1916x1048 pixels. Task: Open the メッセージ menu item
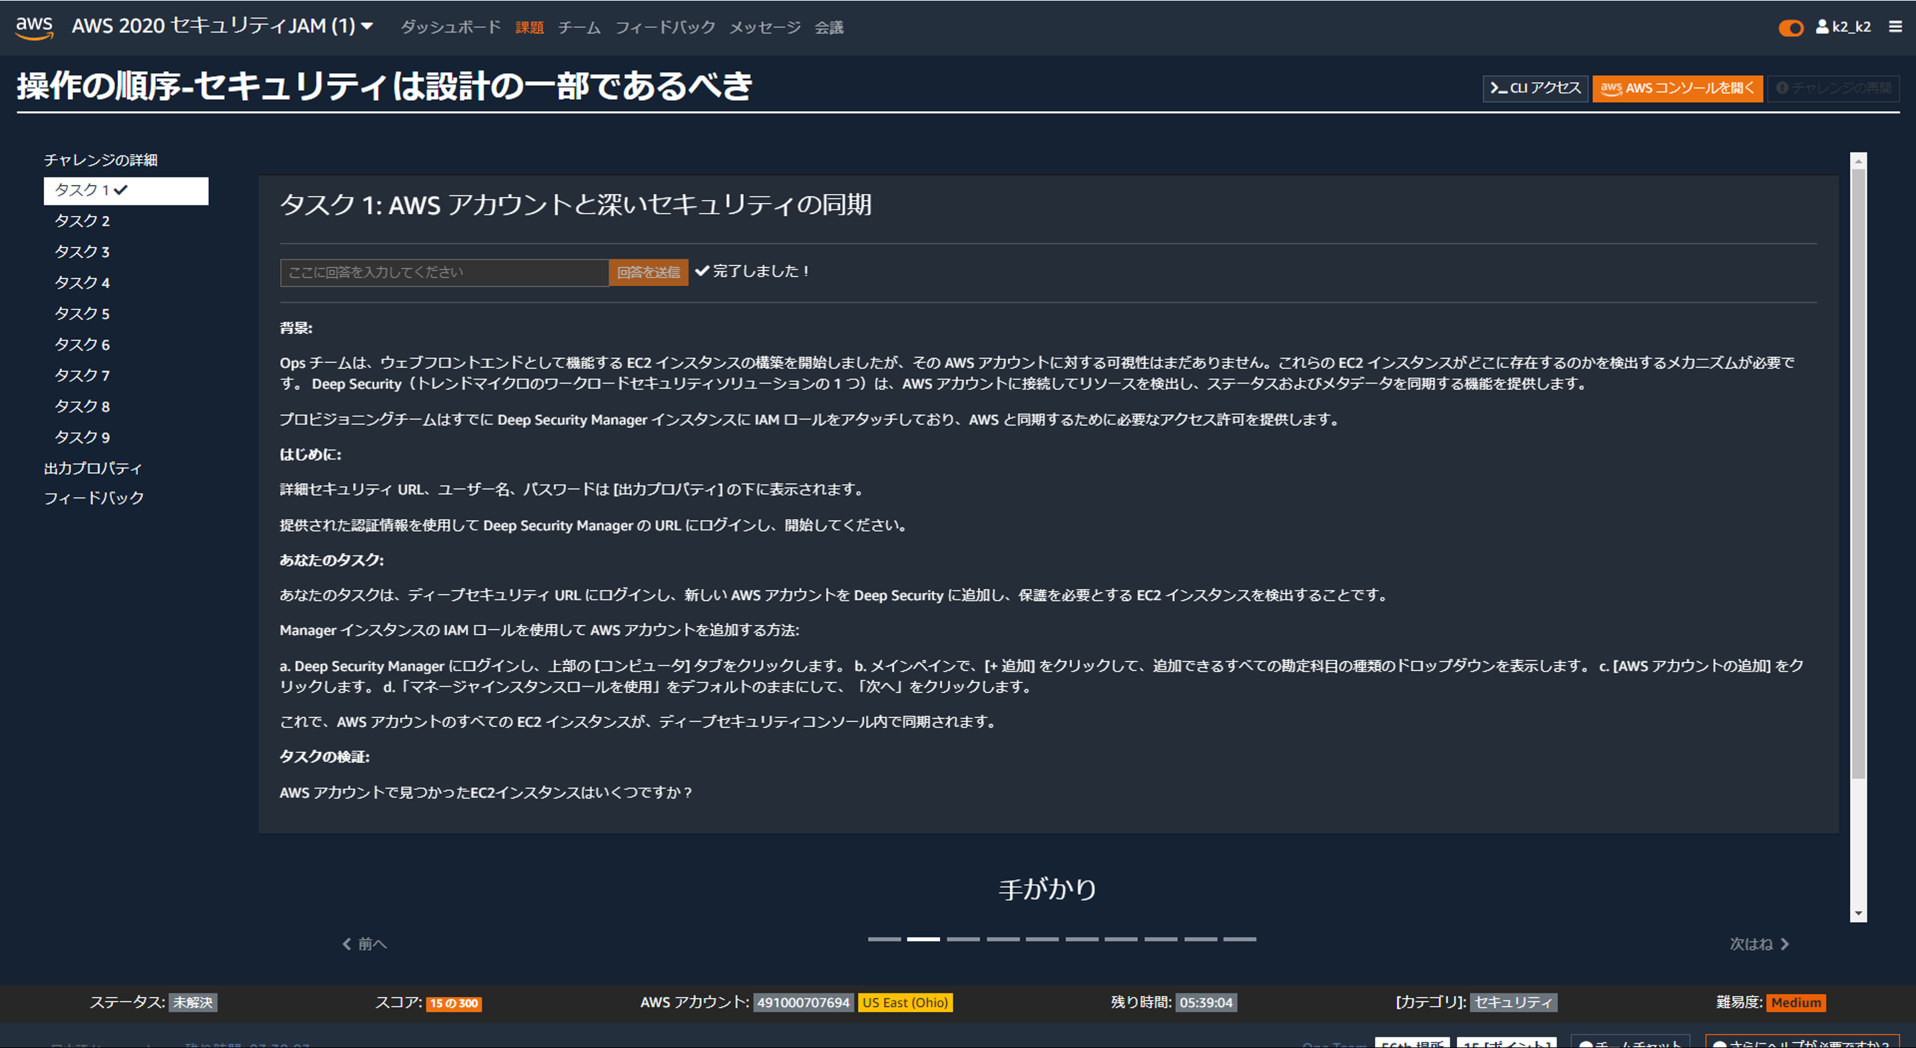pos(764,27)
